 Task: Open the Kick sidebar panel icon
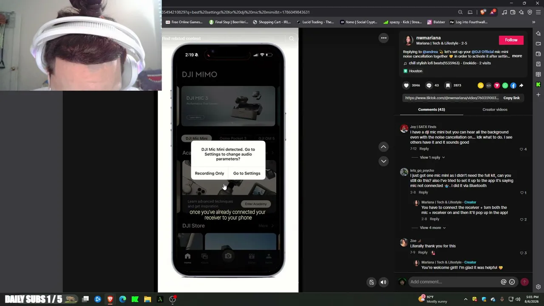pyautogui.click(x=538, y=85)
